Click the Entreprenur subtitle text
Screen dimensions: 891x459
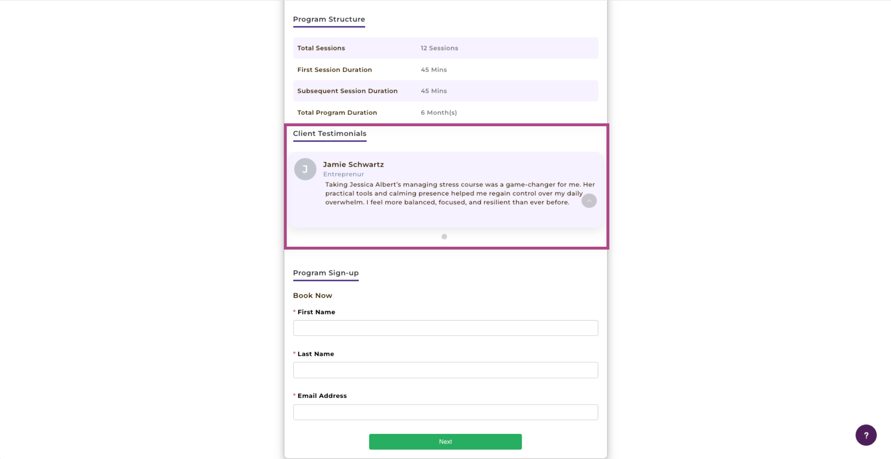[343, 174]
